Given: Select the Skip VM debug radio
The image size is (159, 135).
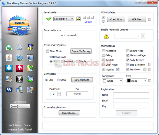Looking at the screenshot, I should pos(51,61).
